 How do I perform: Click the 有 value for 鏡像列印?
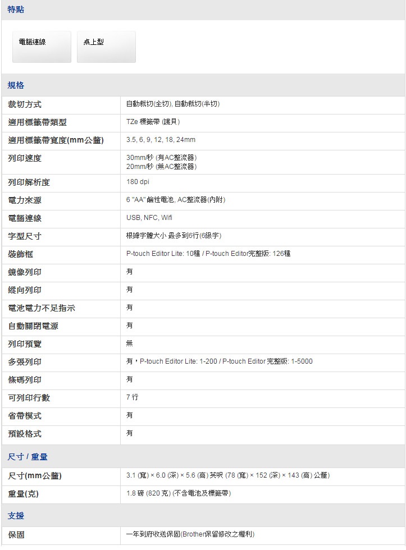point(130,272)
